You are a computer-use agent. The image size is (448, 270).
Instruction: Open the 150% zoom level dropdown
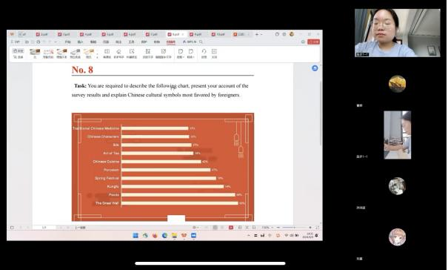(267, 227)
